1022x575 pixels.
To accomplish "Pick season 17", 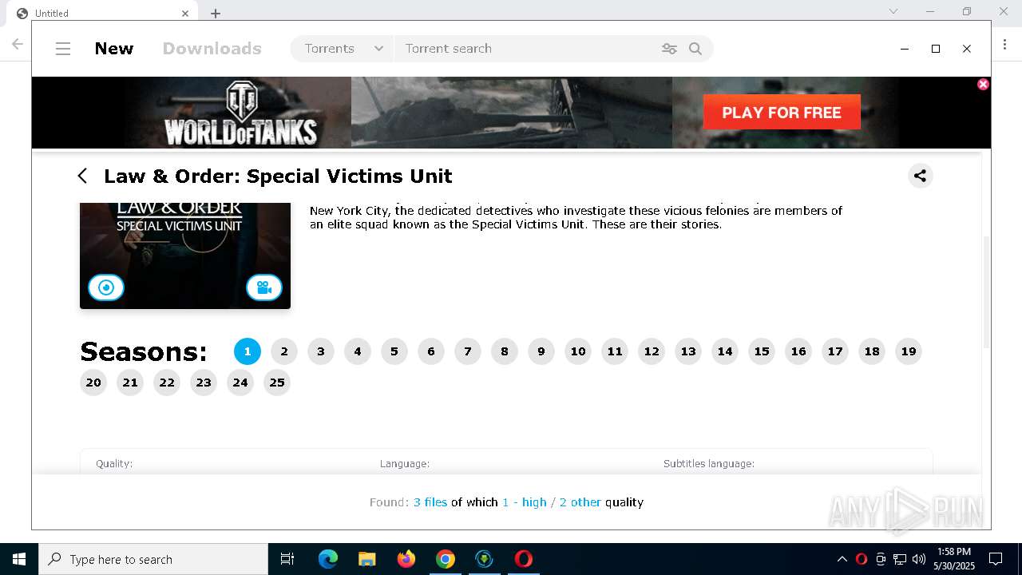I will click(835, 351).
